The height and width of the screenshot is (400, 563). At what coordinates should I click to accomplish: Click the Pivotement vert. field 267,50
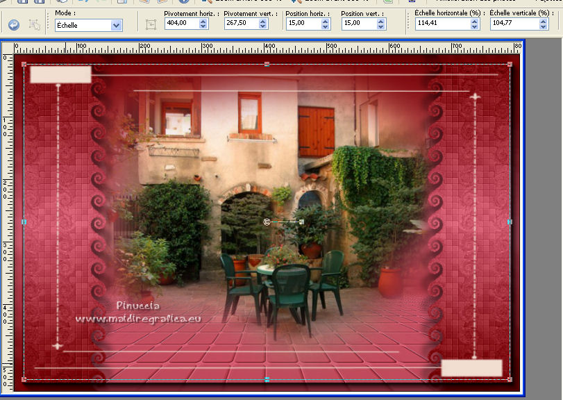click(242, 23)
